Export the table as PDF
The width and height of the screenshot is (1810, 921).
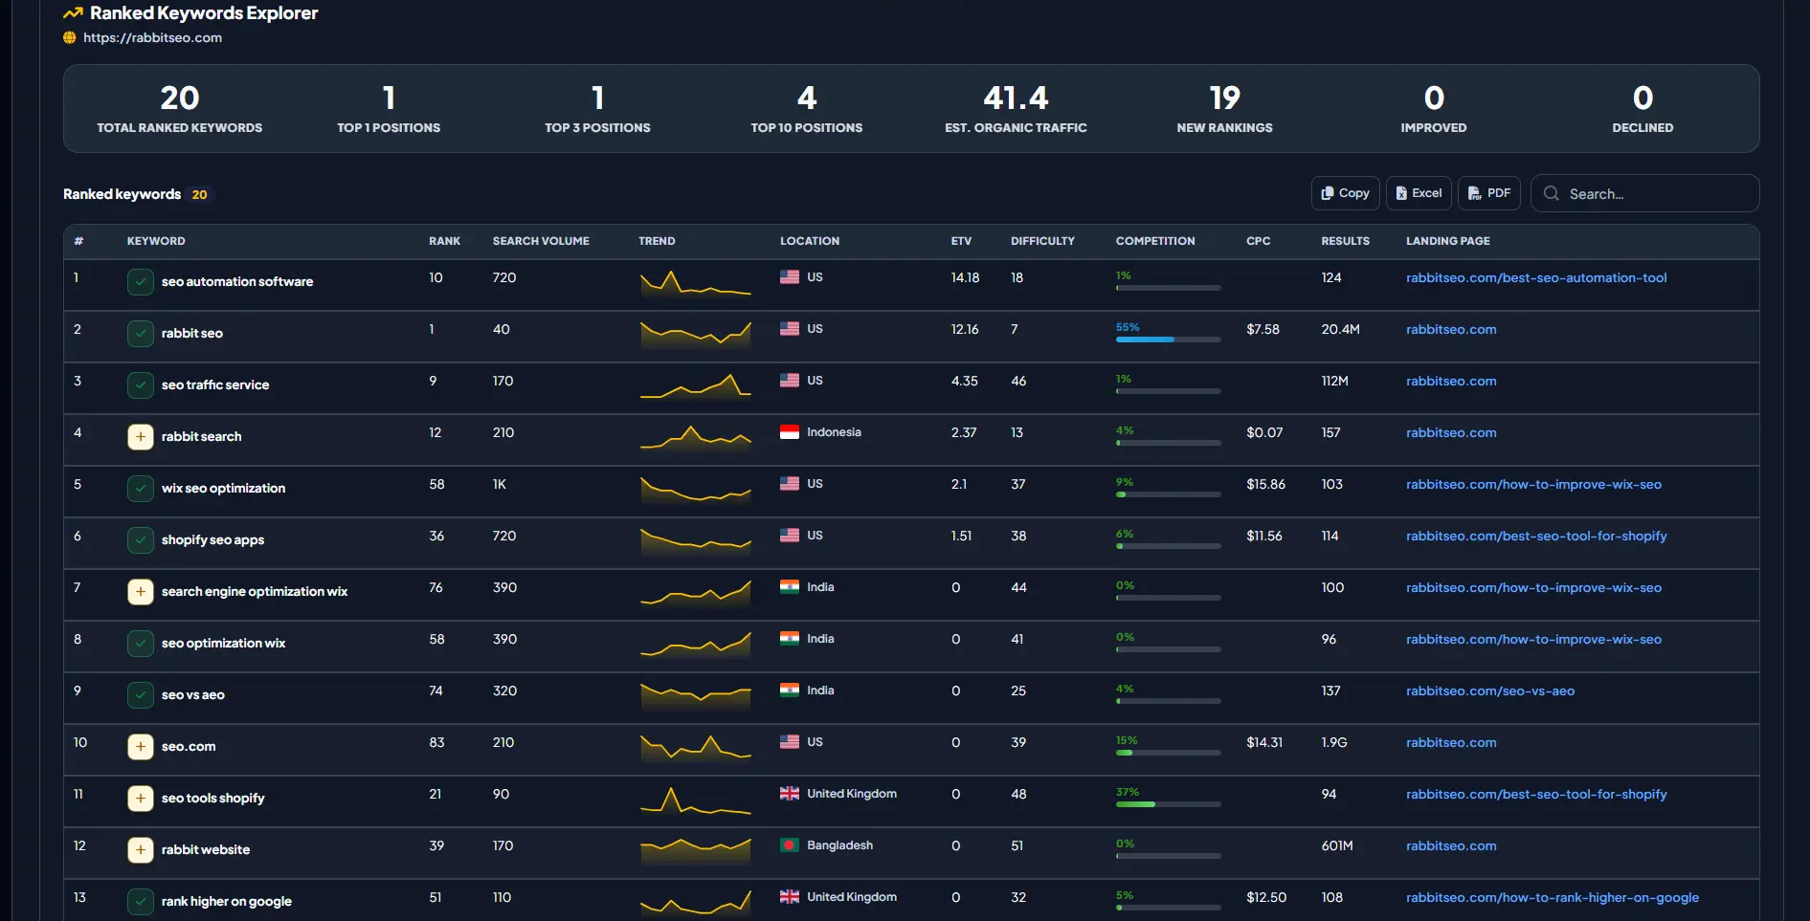tap(1489, 193)
